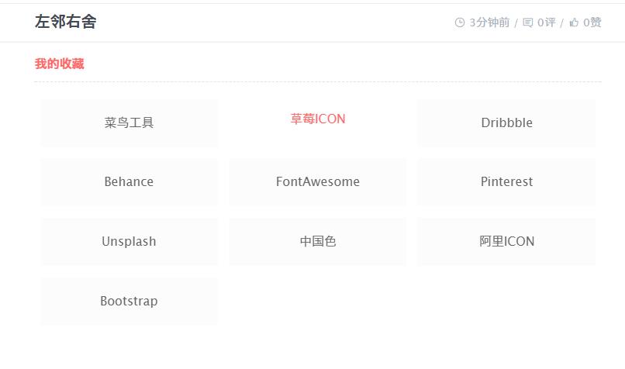Viewport: 625px width, 369px height.
Task: Open the Behance bookmark
Action: coord(129,181)
